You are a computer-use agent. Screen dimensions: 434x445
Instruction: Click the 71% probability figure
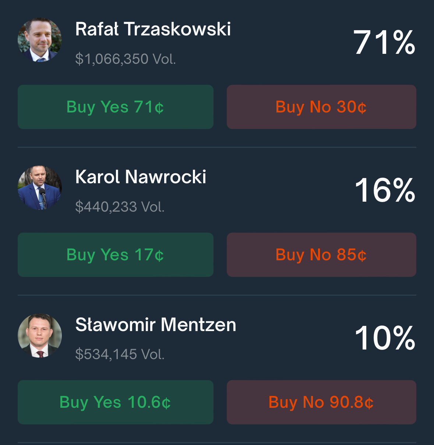tap(384, 43)
